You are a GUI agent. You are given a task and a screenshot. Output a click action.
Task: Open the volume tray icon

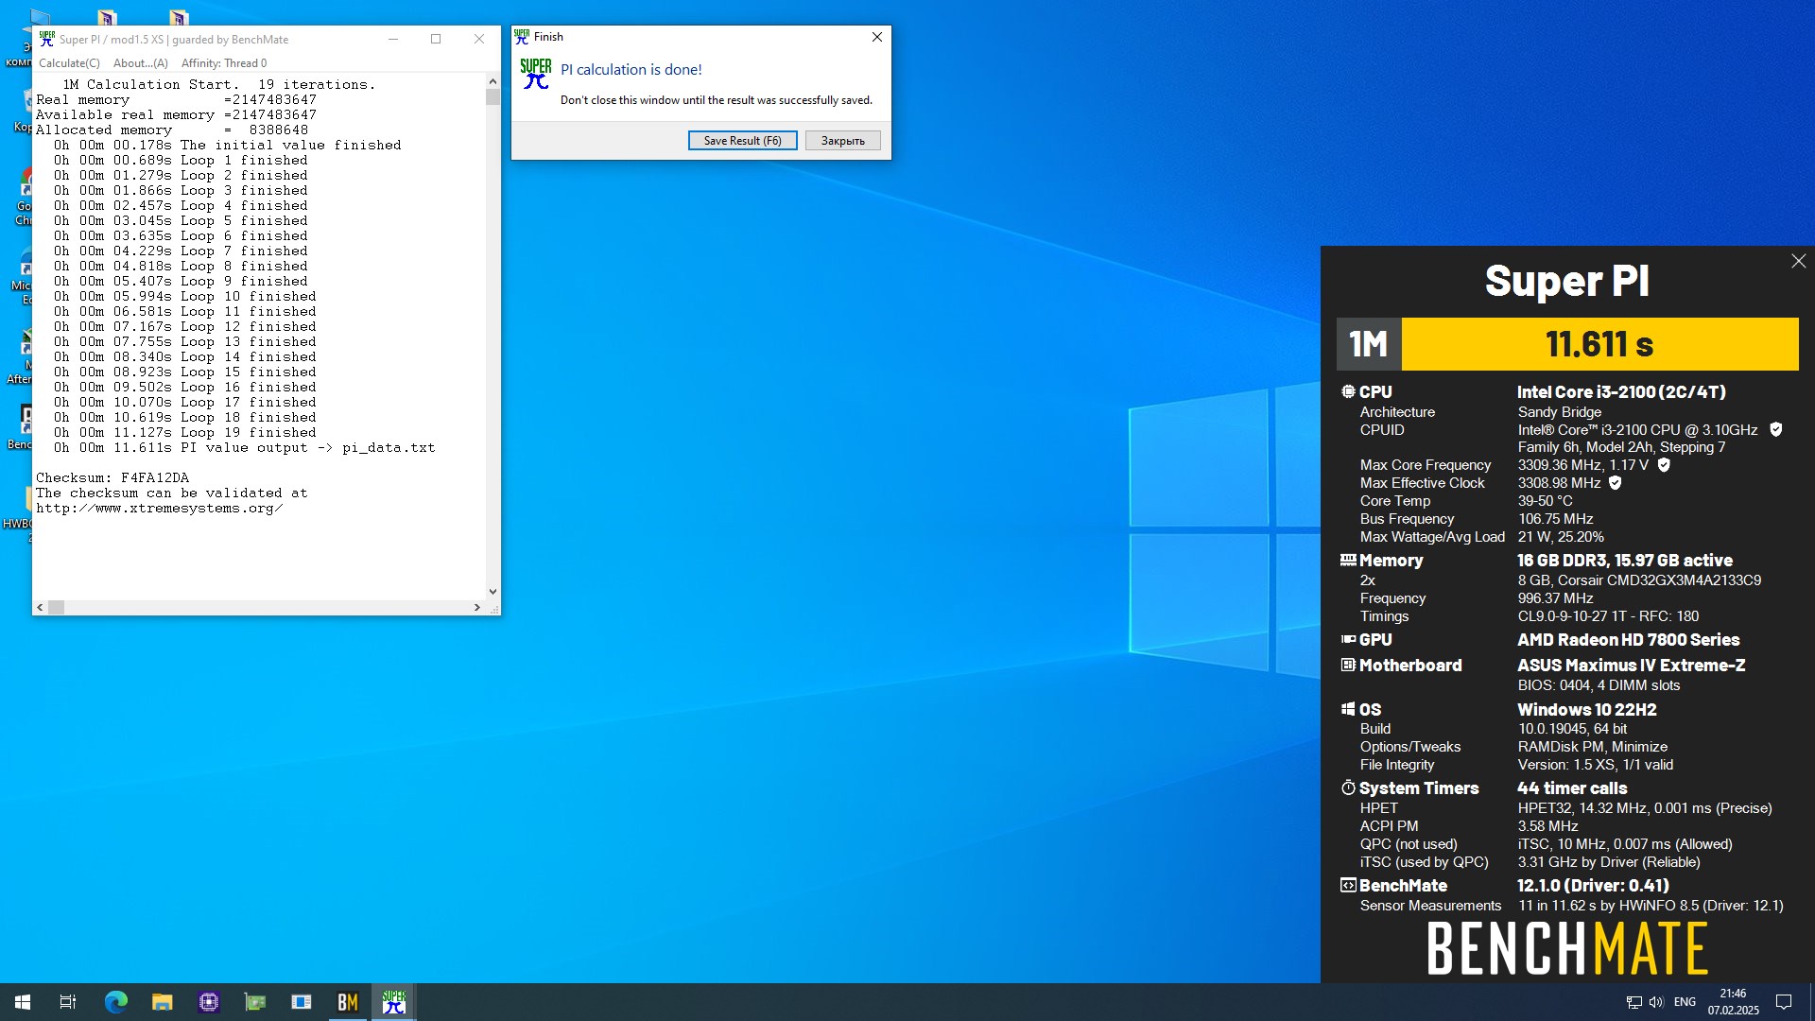1656,1002
